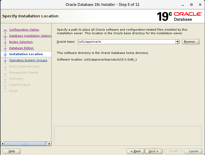Go to Nodes Selection step
The width and height of the screenshot is (205, 155).
click(x=21, y=42)
